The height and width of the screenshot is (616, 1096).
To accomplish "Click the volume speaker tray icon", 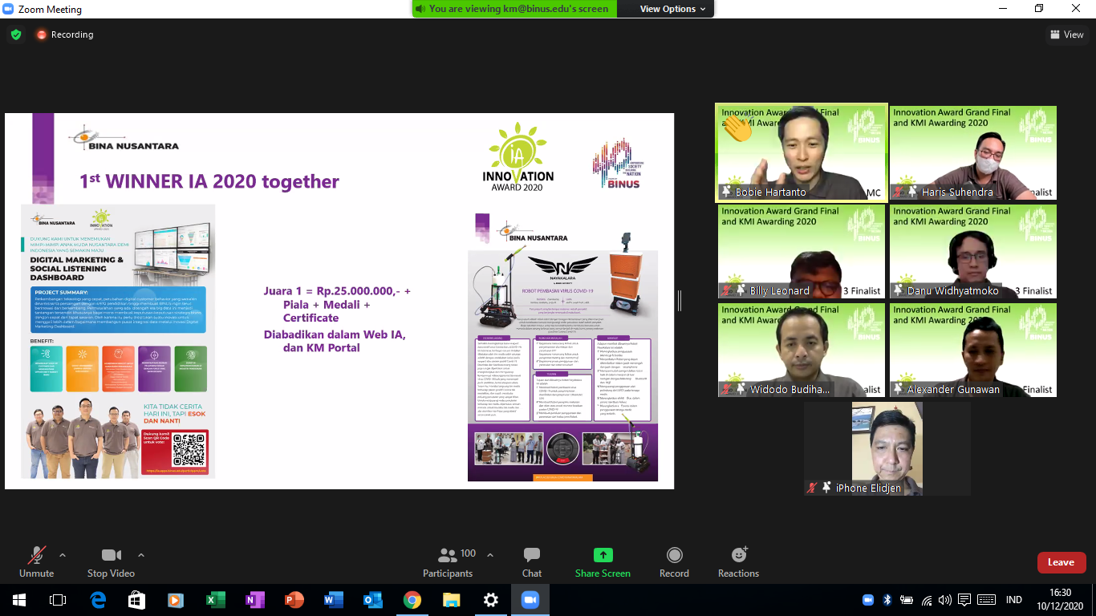I will coord(945,600).
